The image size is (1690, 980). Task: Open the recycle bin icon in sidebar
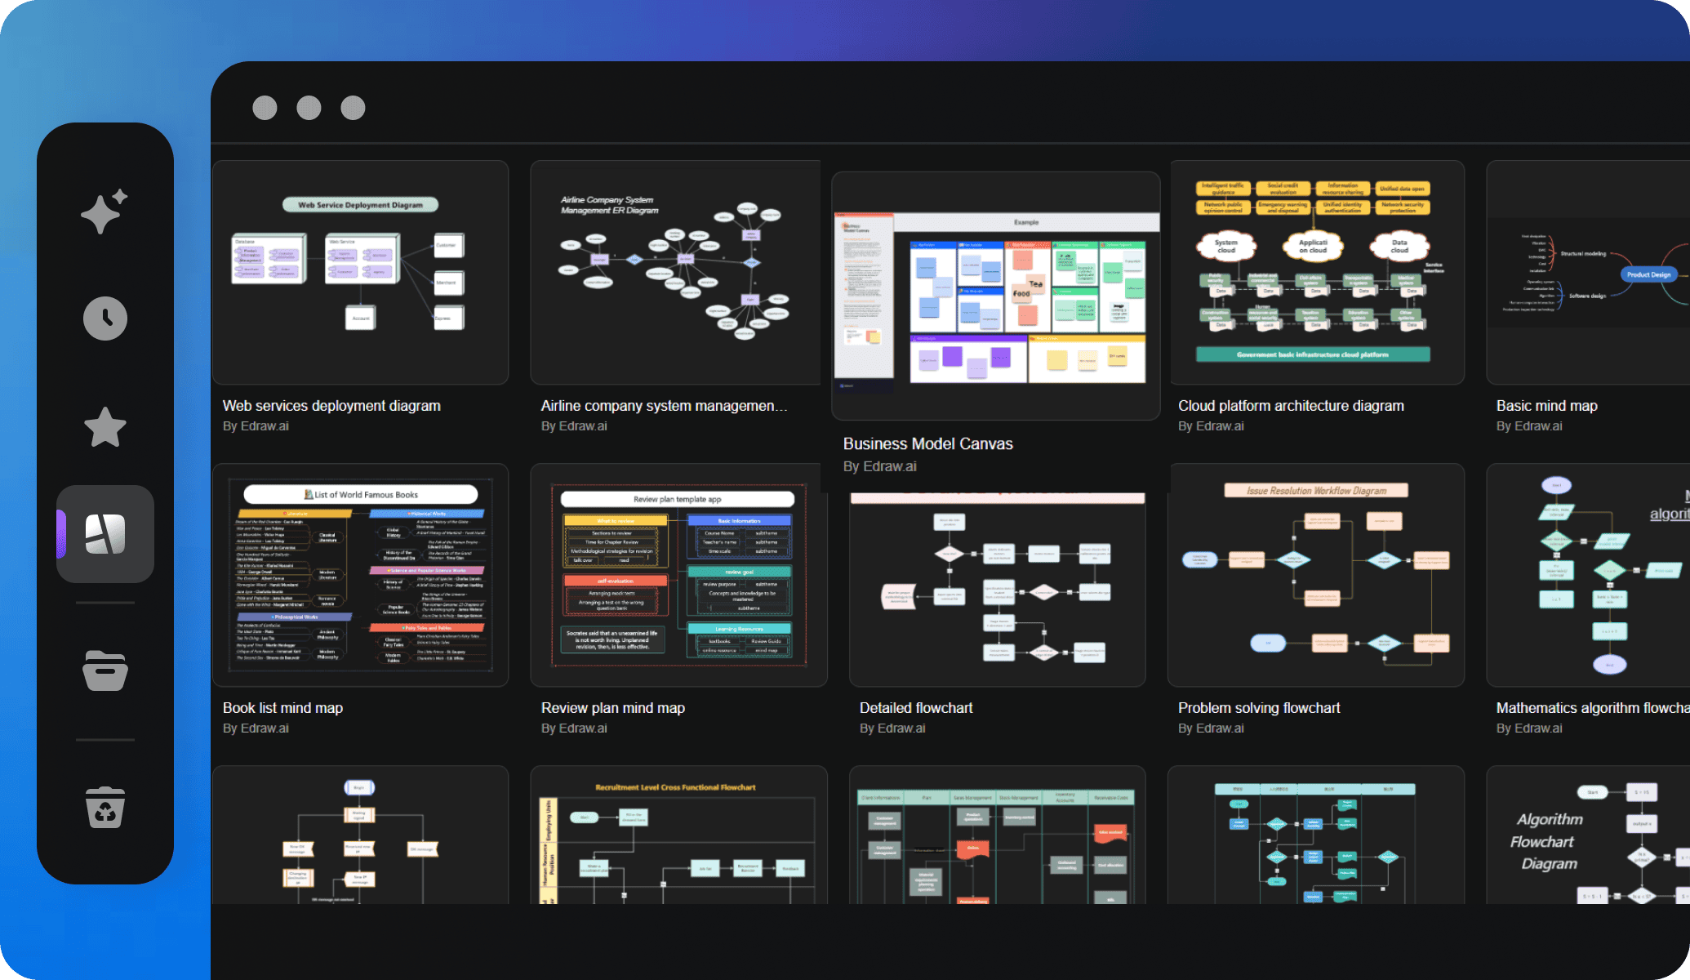pos(105,808)
